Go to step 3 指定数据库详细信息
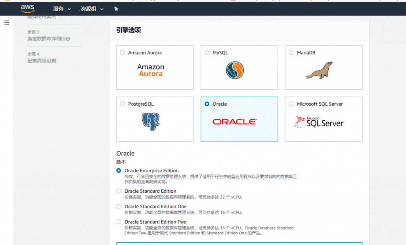Viewport: 406px width, 245px height. (49, 39)
